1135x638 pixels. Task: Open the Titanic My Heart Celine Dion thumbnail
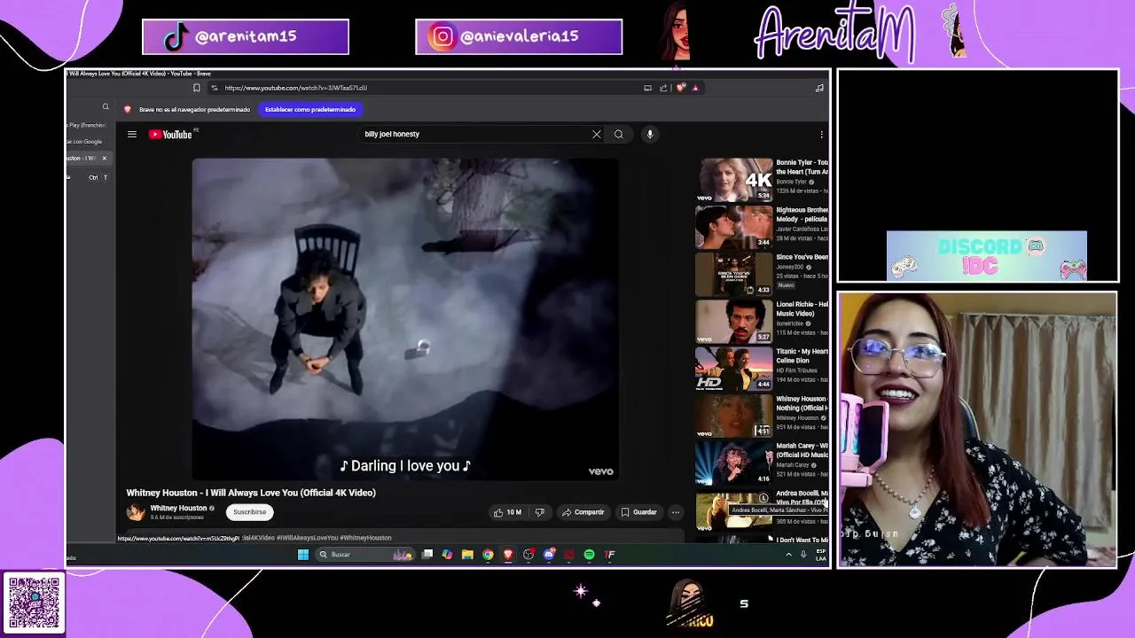coord(734,368)
